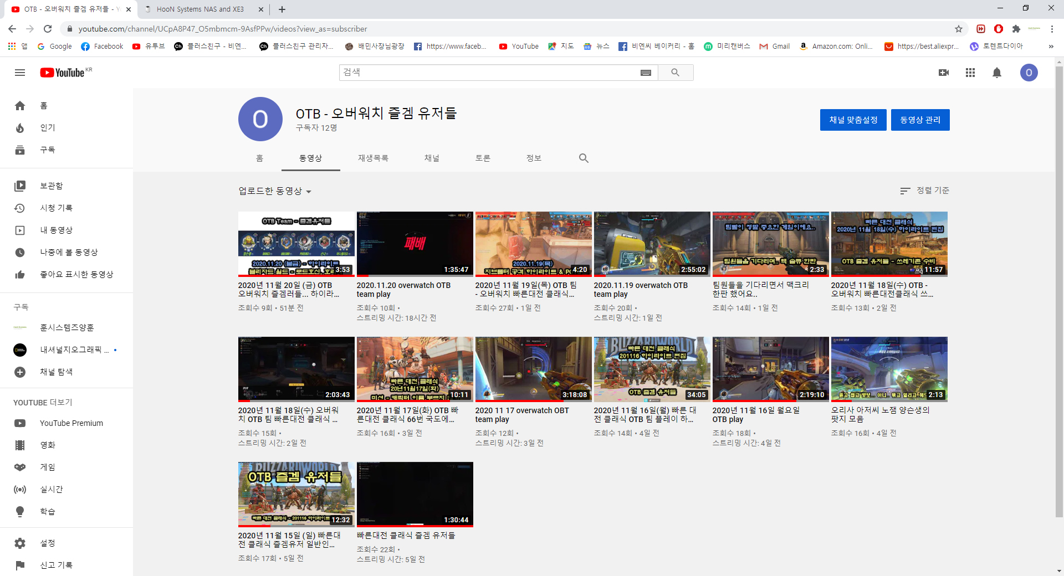Go to Home (홈) in sidebar
The image size is (1064, 576).
point(66,106)
